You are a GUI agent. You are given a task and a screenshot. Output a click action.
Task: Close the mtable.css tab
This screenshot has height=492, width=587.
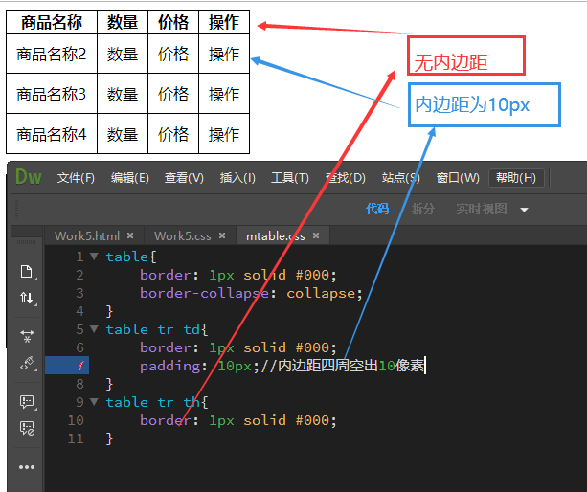[316, 235]
